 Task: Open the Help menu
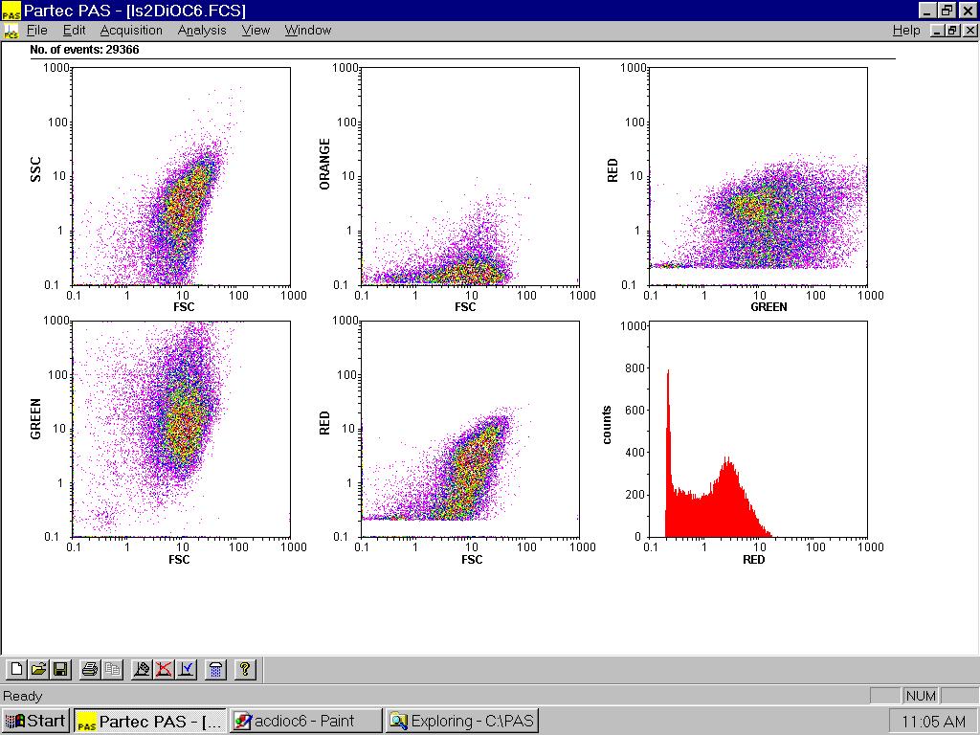coord(905,30)
